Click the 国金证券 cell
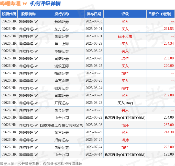The image size is (175, 166). click(62, 110)
